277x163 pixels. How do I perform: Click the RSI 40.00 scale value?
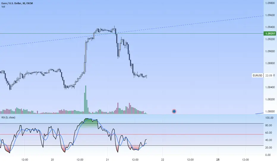click(x=268, y=140)
